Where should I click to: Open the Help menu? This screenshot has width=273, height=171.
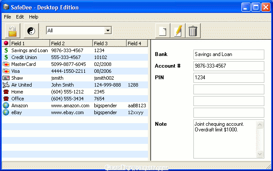click(x=34, y=17)
